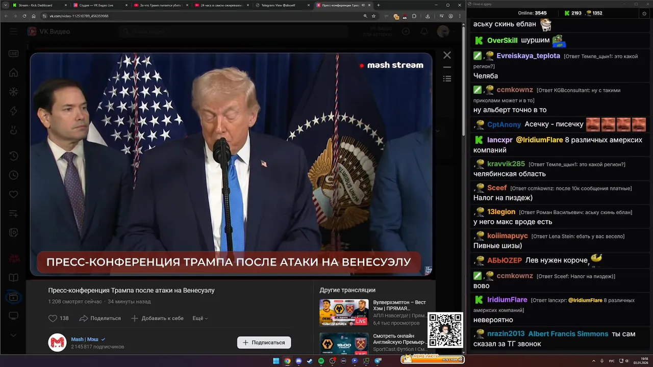
Task: Click username Evreiskaya_teplota in chat
Action: pos(528,56)
